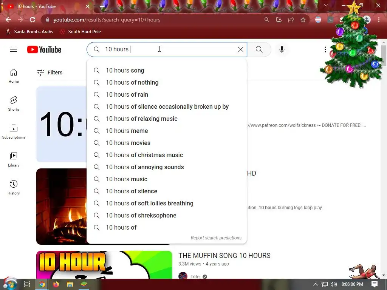Open the 10 HOUR muffin song thumbnail
This screenshot has width=387, height=290.
[104, 265]
